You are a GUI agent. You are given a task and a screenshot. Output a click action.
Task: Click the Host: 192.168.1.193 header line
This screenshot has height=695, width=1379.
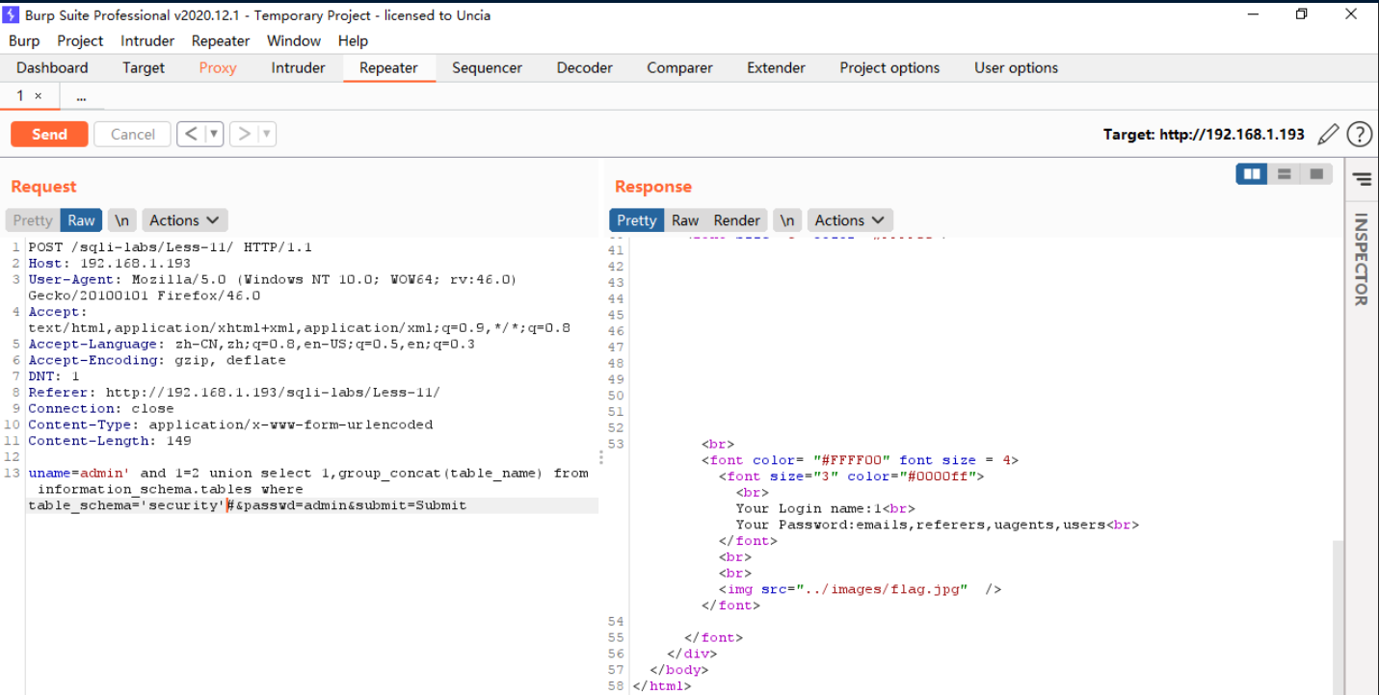tap(109, 264)
